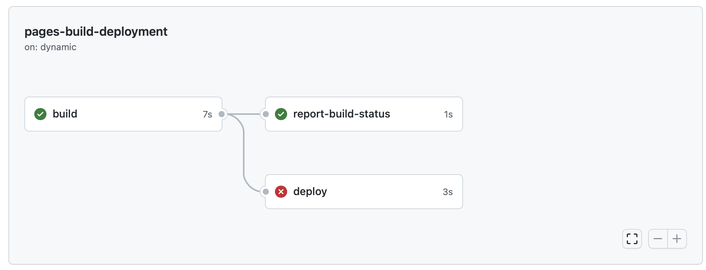This screenshot has height=270, width=706.
Task: Click the fullscreen view icon
Action: 632,239
